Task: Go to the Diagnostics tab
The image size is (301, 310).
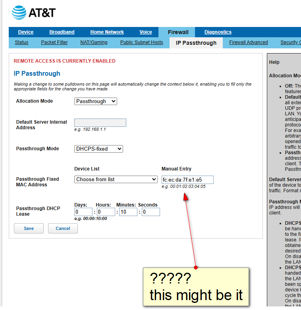Action: (218, 32)
